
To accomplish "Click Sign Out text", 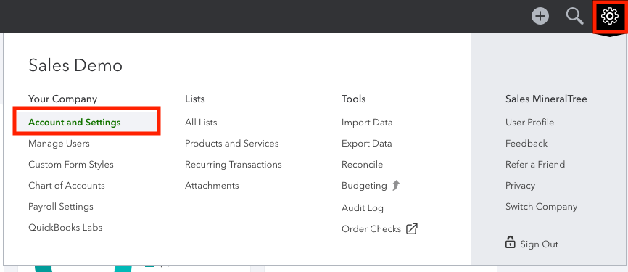I will (x=539, y=244).
